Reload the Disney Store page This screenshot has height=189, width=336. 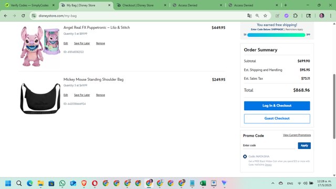pos(23,16)
